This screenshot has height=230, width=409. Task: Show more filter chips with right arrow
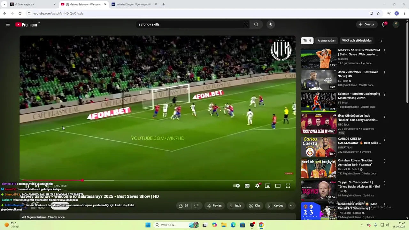coord(381,41)
